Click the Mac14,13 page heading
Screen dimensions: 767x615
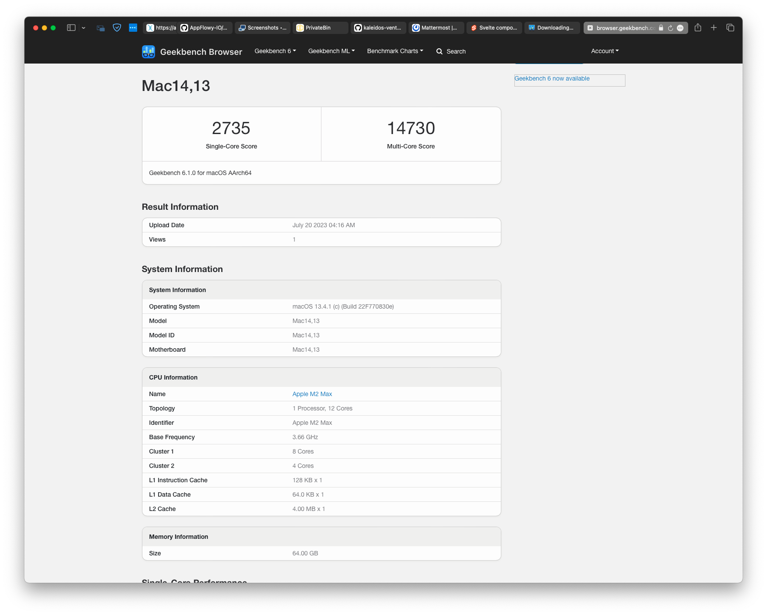click(176, 86)
